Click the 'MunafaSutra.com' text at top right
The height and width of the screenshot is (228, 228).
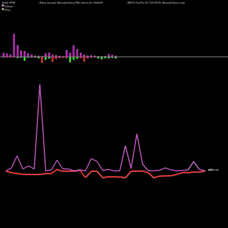pyautogui.click(x=173, y=3)
